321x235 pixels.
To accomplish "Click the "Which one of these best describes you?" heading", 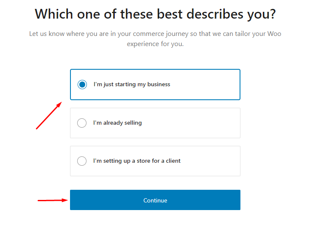I will coord(155,14).
